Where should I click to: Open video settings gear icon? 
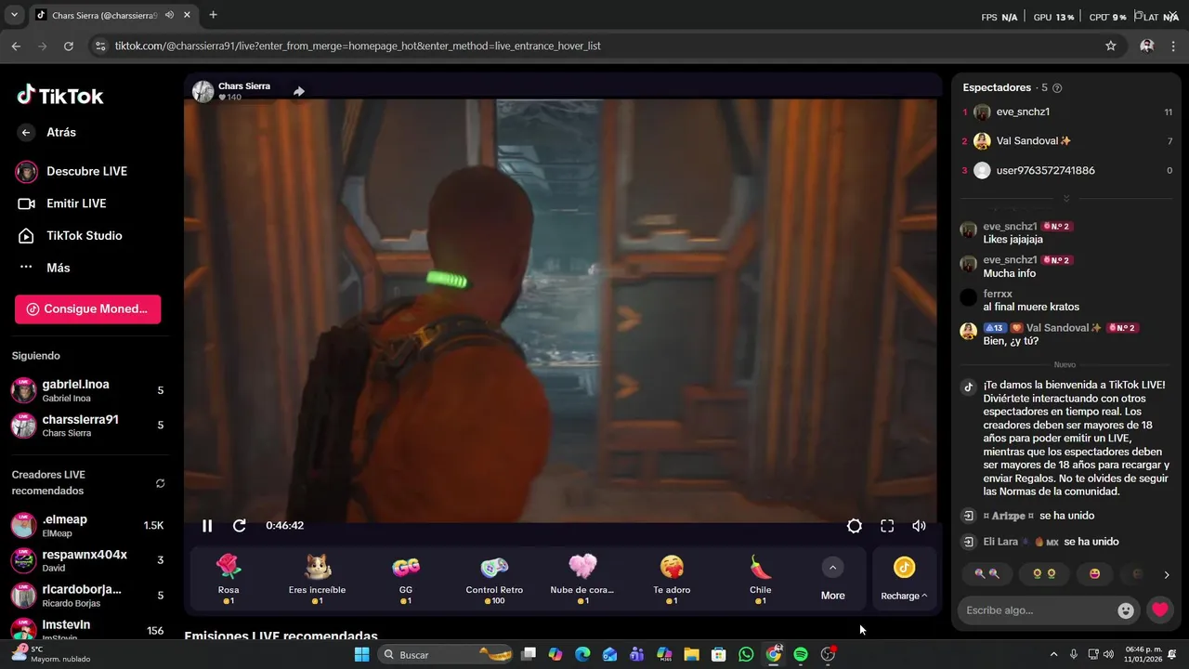pos(855,526)
